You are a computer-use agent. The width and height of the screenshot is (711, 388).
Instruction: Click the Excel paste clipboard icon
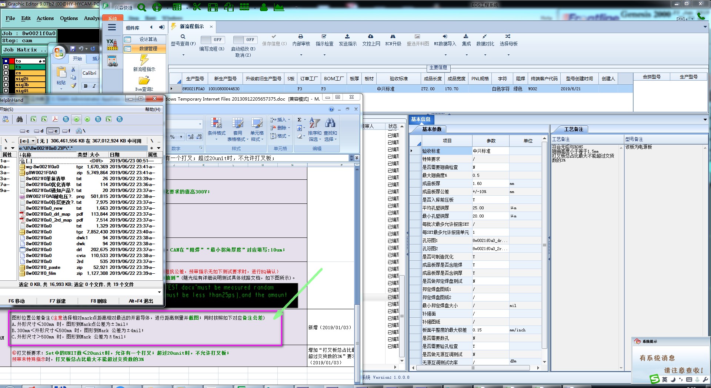61,72
